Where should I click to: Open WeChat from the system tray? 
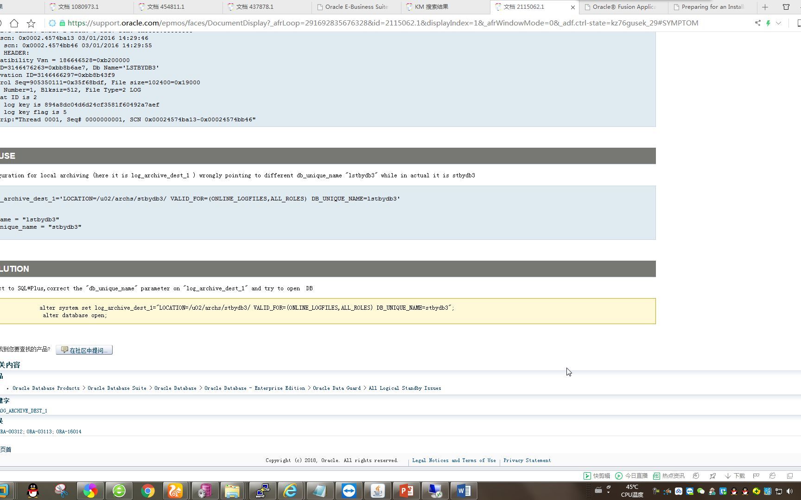point(700,492)
